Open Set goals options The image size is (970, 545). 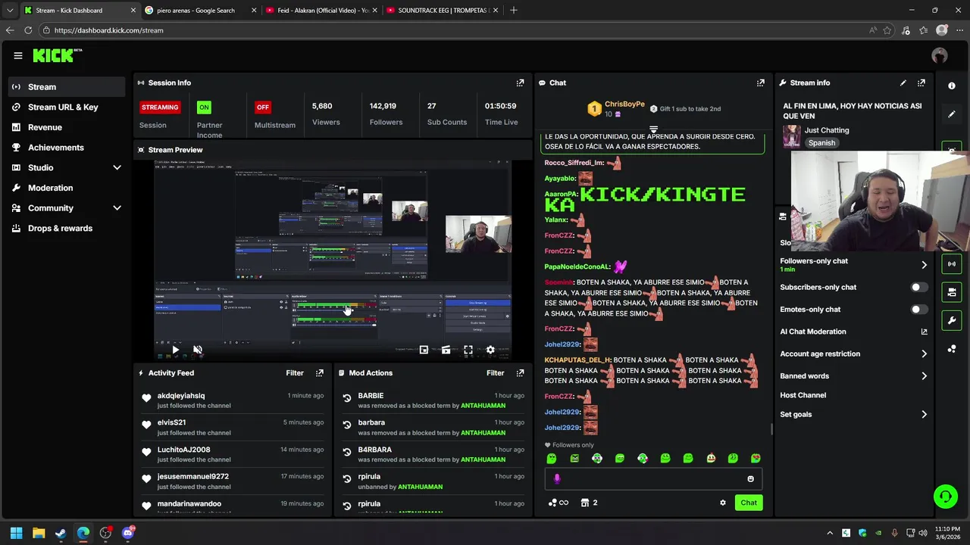(x=853, y=415)
